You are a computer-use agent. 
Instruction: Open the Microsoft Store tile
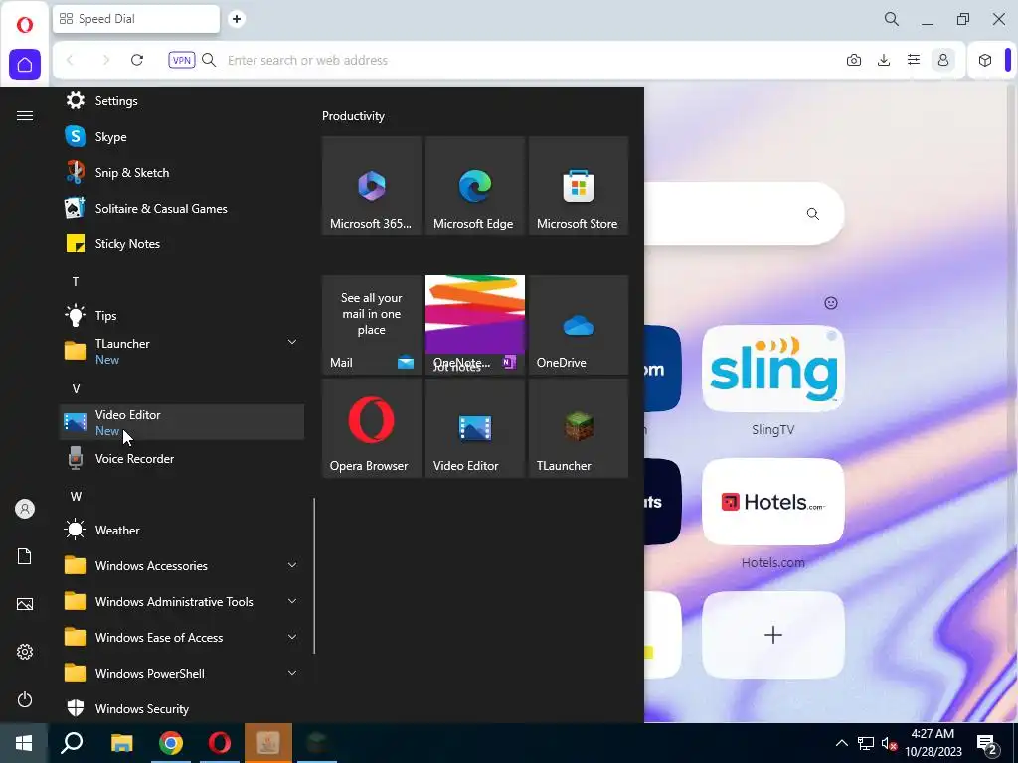(579, 186)
